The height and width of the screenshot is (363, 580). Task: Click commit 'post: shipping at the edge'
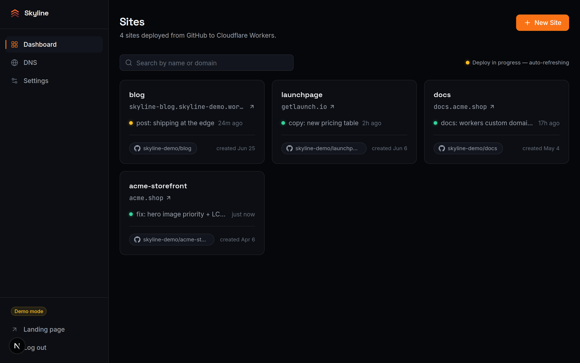(175, 123)
